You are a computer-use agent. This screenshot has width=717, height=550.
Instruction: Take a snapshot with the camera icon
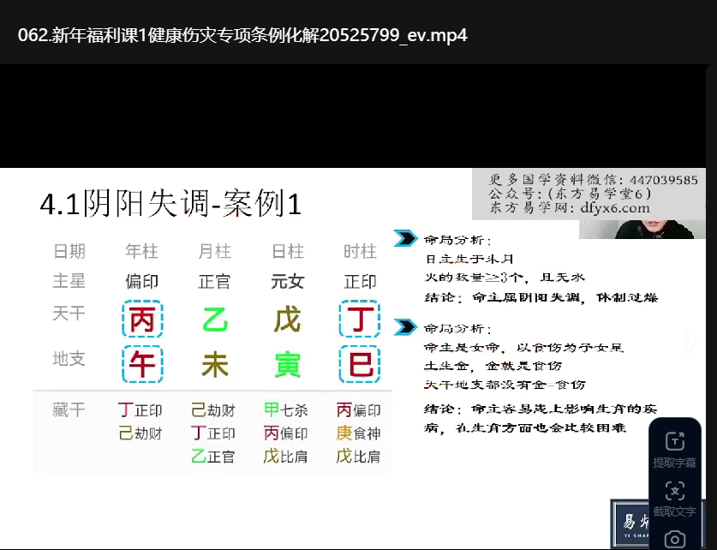pyautogui.click(x=675, y=539)
